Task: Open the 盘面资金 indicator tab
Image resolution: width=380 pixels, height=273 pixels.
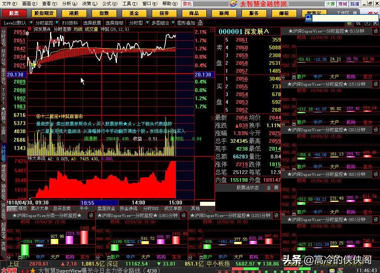Action: pos(106,208)
